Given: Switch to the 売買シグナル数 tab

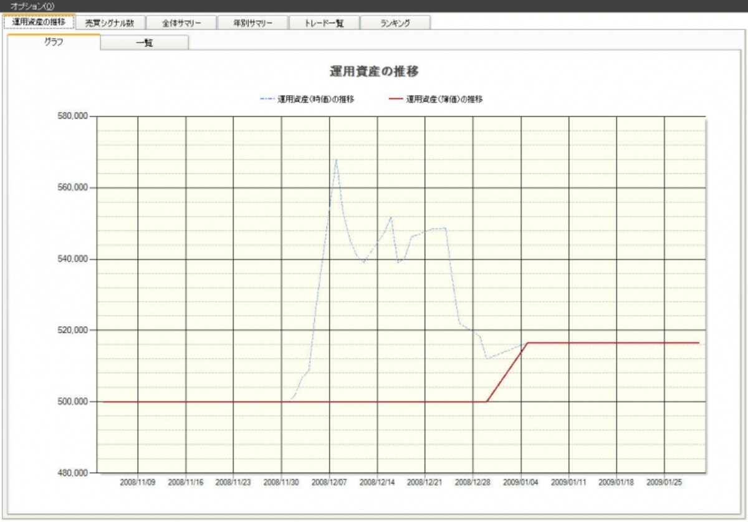Looking at the screenshot, I should 110,22.
